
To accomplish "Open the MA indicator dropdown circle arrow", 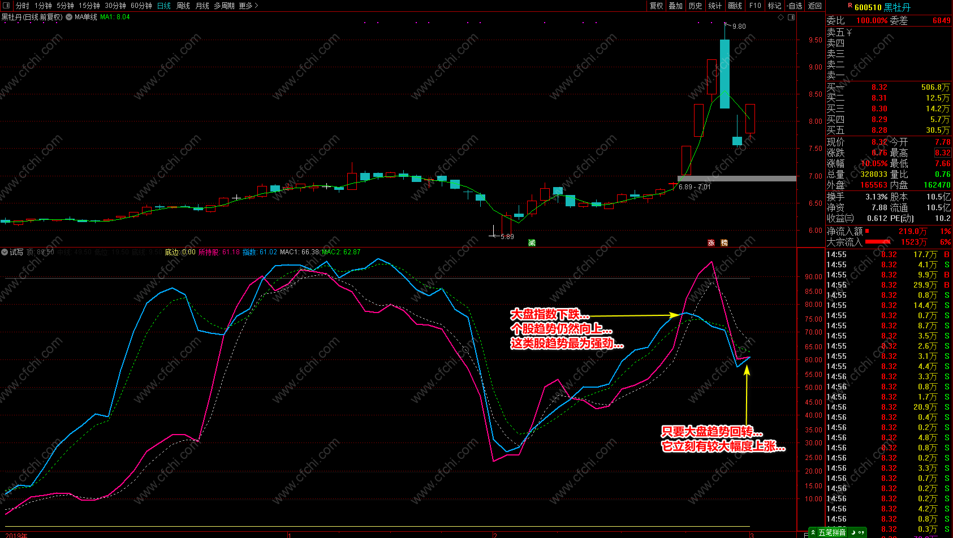I will pos(69,17).
